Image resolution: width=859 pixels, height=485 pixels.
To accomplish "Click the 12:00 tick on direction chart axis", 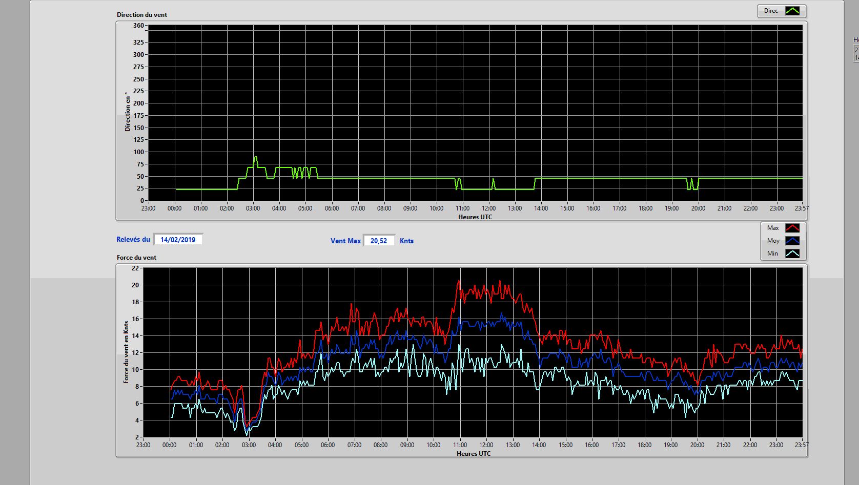I will (488, 208).
